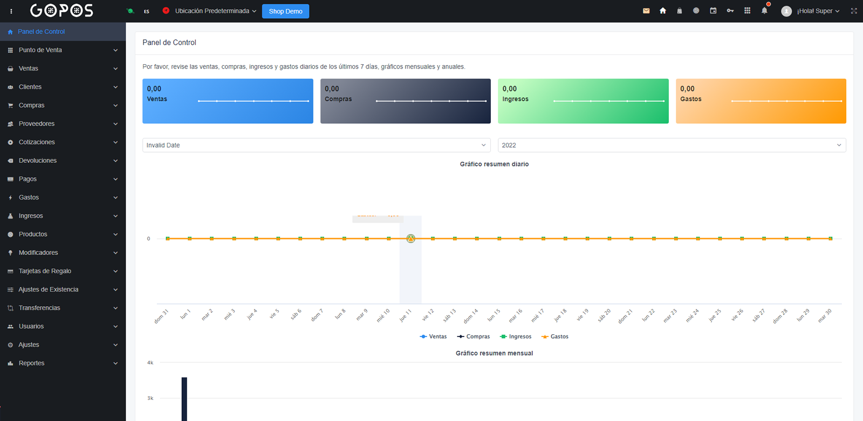Click the blue Ventas summary card
863x421 pixels.
click(x=228, y=101)
